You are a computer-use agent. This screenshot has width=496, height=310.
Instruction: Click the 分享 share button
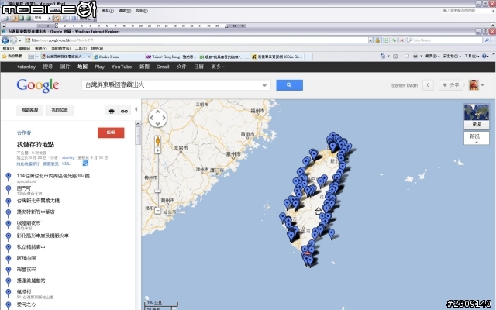(451, 85)
